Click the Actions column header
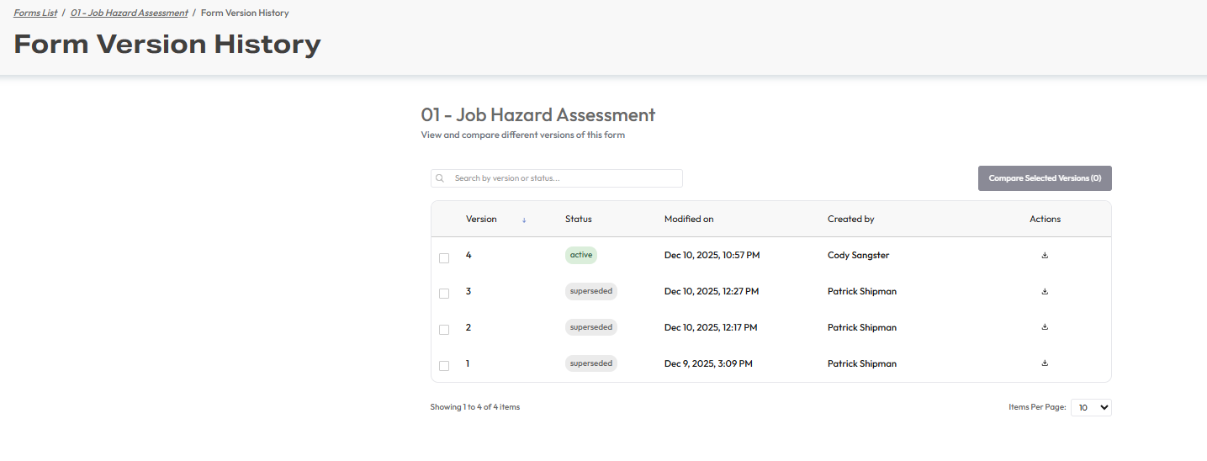Screen dimensions: 1207x461 1046,219
